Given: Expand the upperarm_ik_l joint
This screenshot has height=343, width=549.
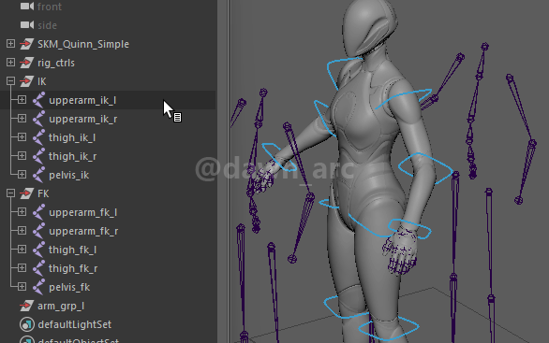Looking at the screenshot, I should [x=22, y=100].
